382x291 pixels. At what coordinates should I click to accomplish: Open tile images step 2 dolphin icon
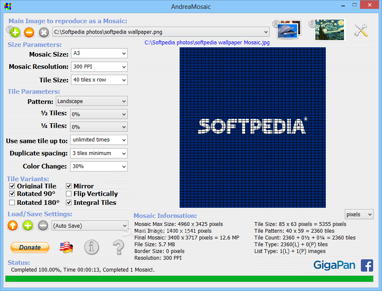289,30
